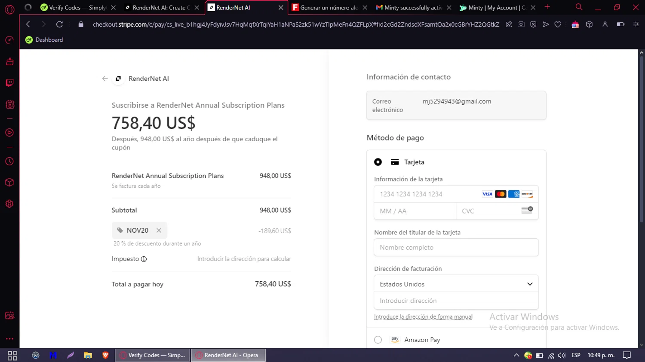Open the flag-colored extension icon
The height and width of the screenshot is (362, 645).
tap(575, 24)
